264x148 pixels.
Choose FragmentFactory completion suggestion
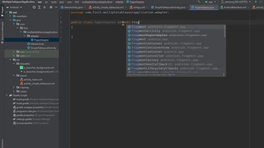tap(175, 60)
